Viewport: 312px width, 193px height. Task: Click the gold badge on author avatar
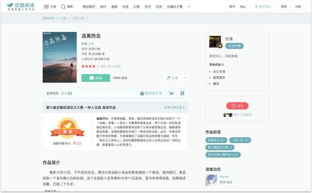click(220, 46)
